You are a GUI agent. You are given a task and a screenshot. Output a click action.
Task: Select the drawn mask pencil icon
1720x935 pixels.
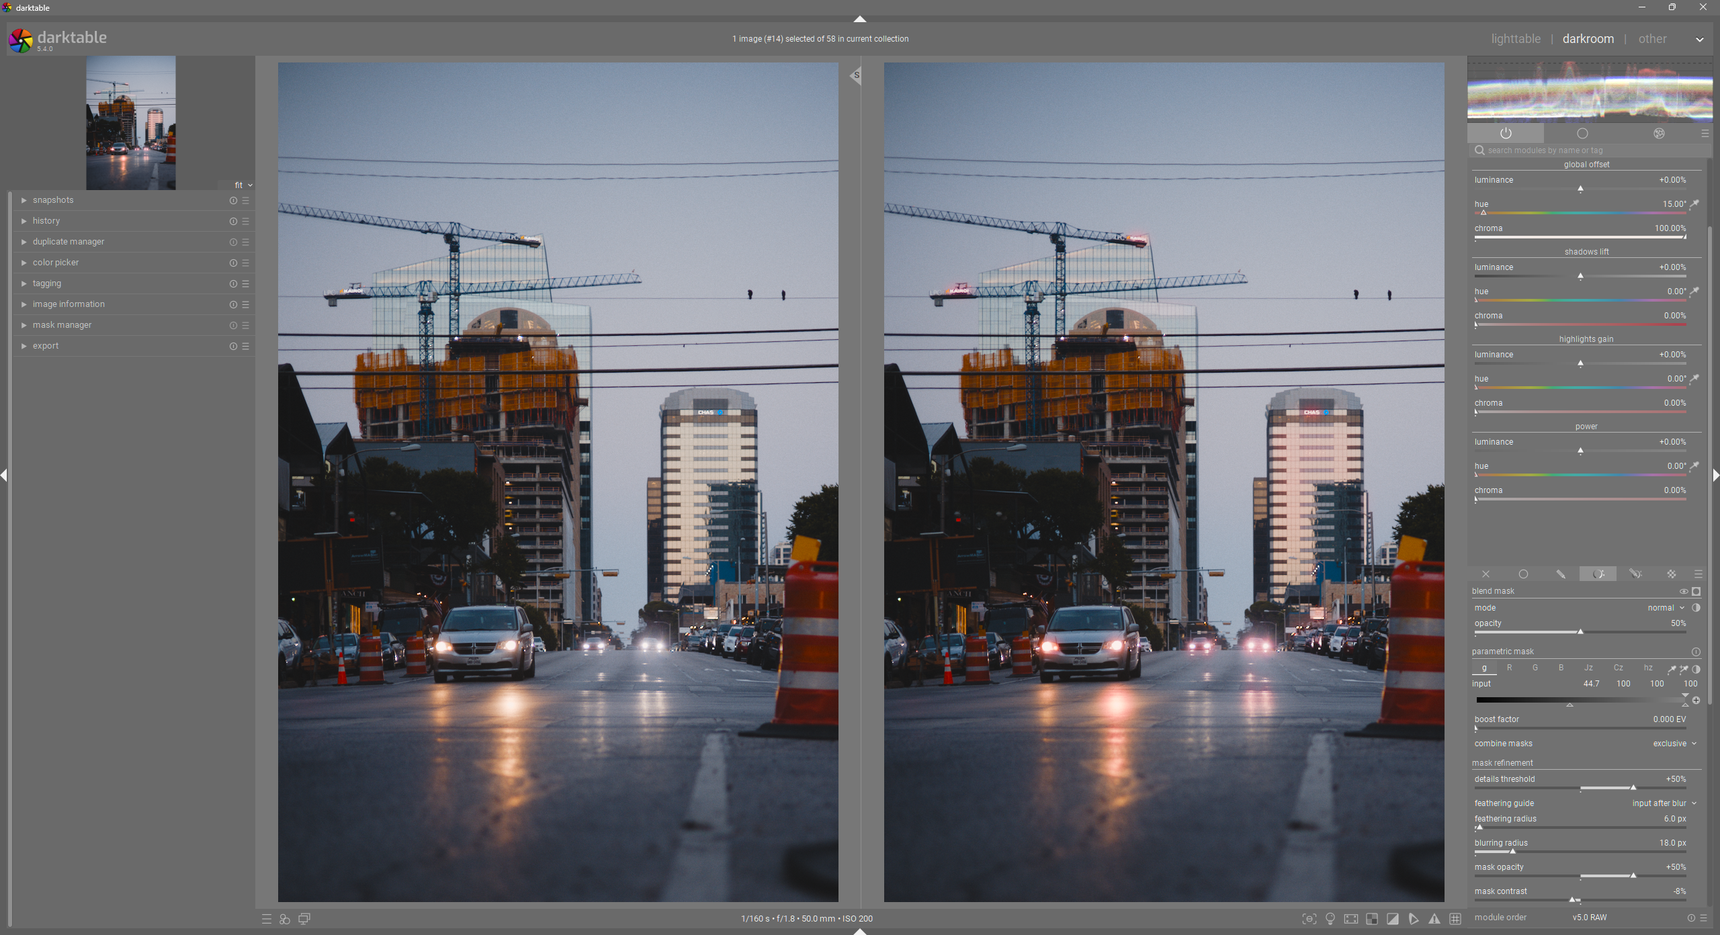1561,574
